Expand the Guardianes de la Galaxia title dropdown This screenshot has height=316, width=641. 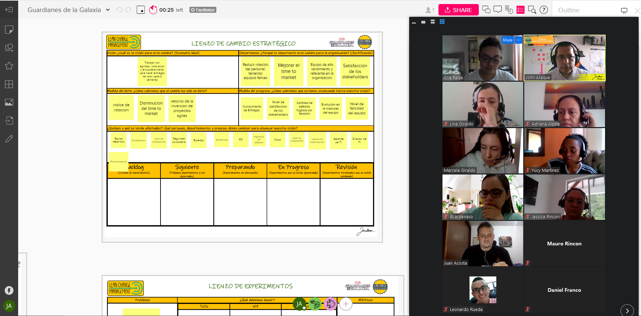(x=108, y=10)
